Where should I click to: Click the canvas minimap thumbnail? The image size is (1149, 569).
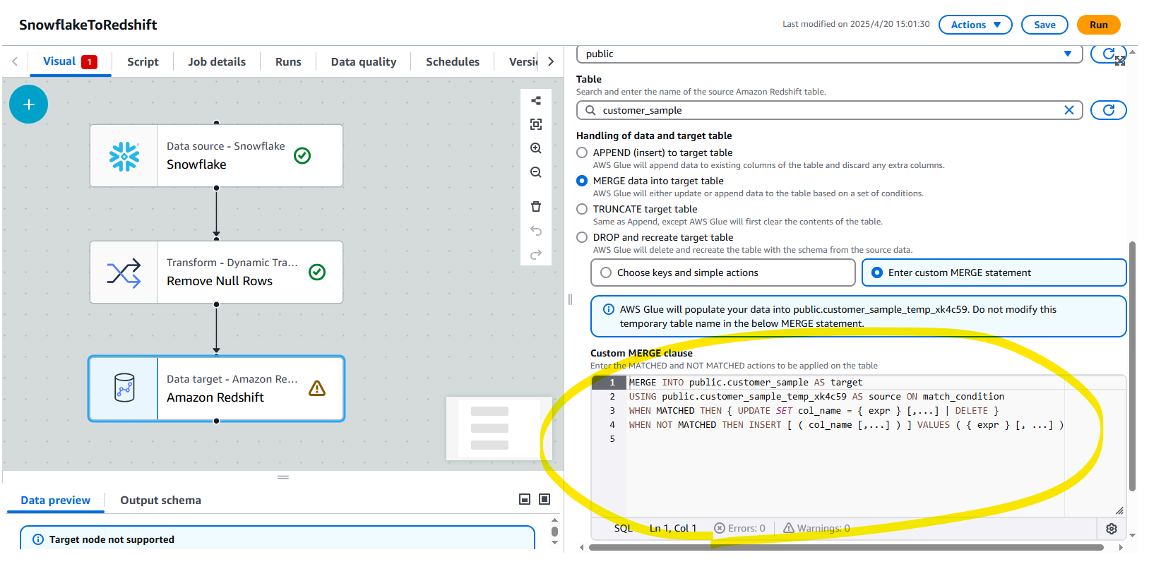(499, 428)
